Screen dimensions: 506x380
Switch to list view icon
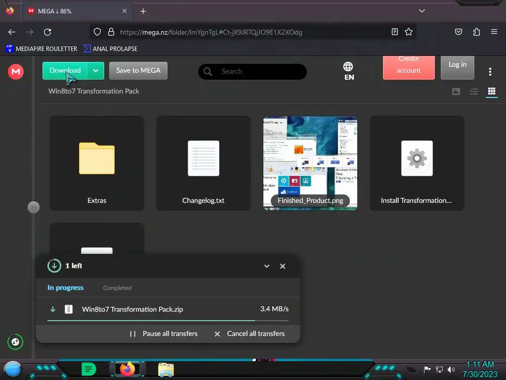point(474,92)
